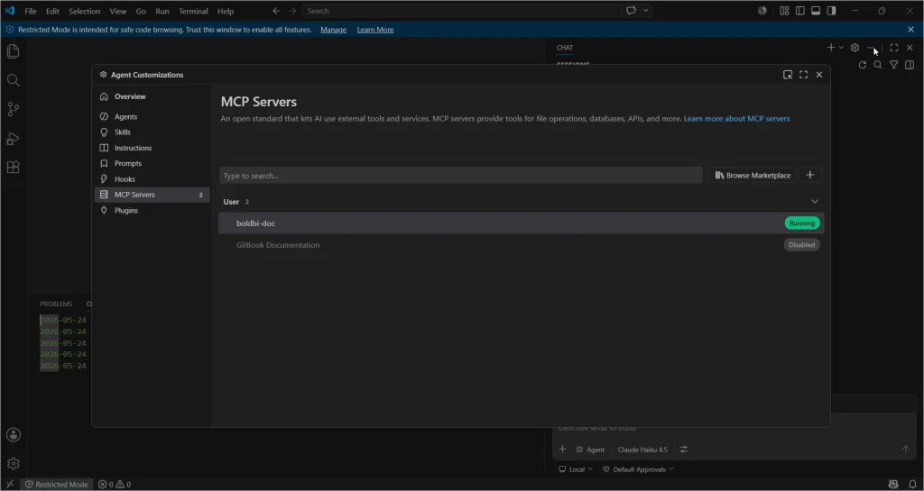Click Running status badge for boldbi-doc
The height and width of the screenshot is (491, 924).
[802, 223]
